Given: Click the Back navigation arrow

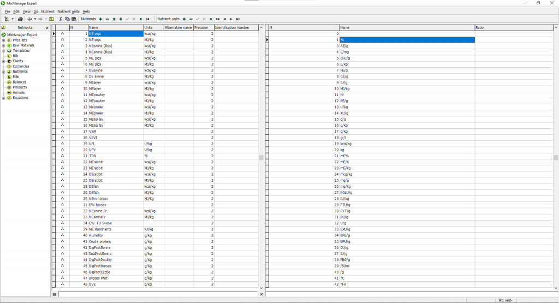Looking at the screenshot, I should 29,19.
